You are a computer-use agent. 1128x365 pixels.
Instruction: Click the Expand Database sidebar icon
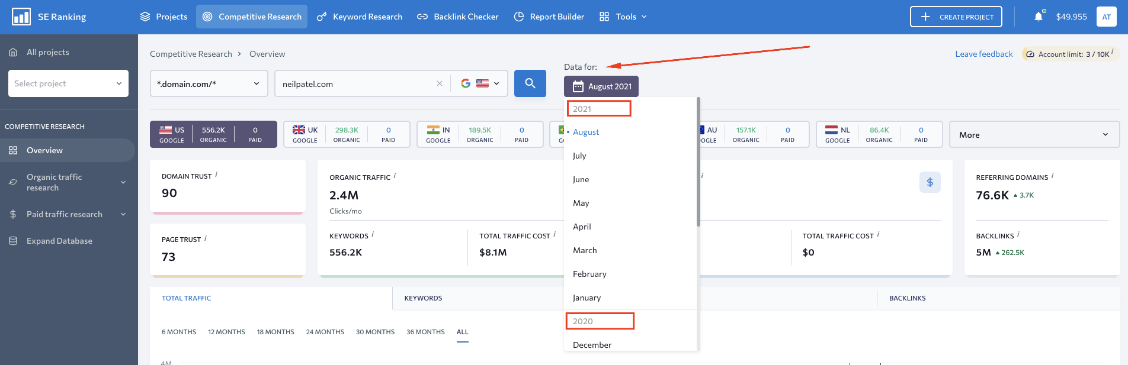(x=13, y=241)
